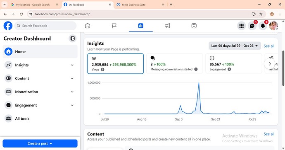Open All tools in the sidebar
Image resolution: width=285 pixels, height=150 pixels.
coord(40,119)
